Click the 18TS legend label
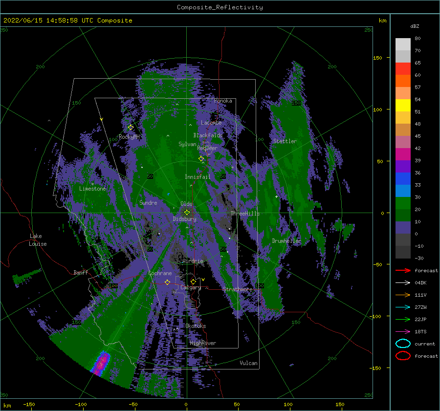The image size is (440, 411). click(420, 332)
